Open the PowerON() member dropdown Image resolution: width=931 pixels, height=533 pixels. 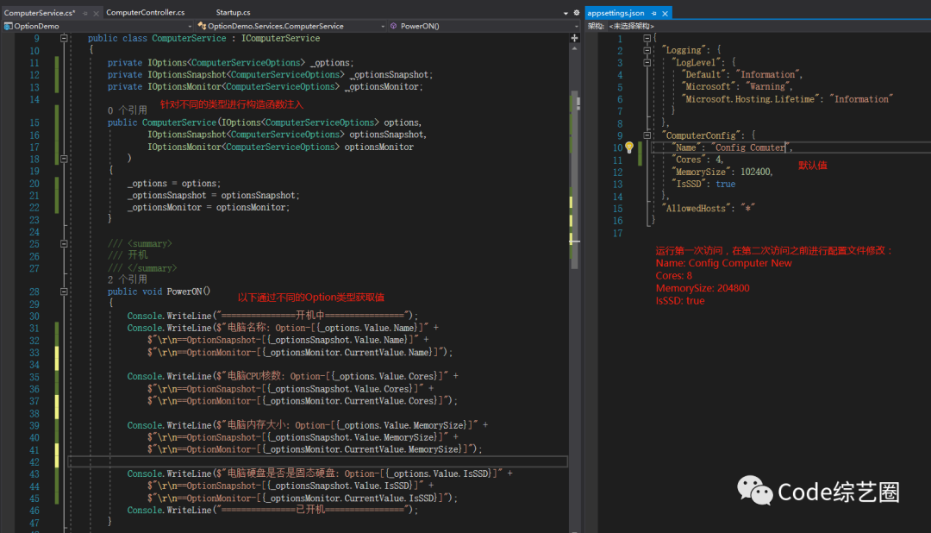484,26
